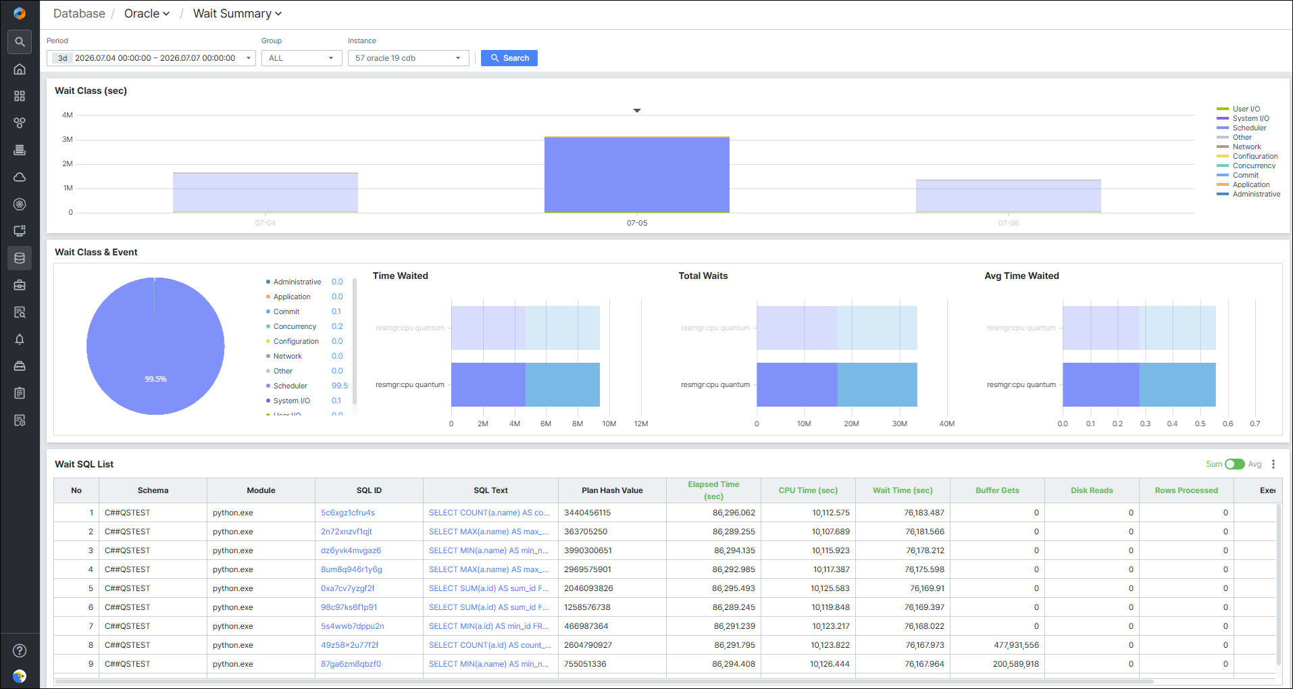Open the Period date range dropdown
The image size is (1293, 689).
pos(151,58)
